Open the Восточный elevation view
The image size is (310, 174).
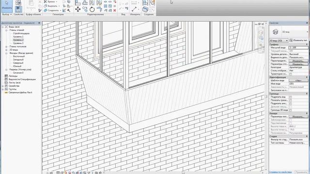click(19, 57)
